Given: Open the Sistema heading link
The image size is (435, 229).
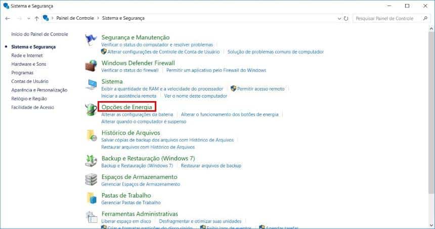Looking at the screenshot, I should point(112,81).
